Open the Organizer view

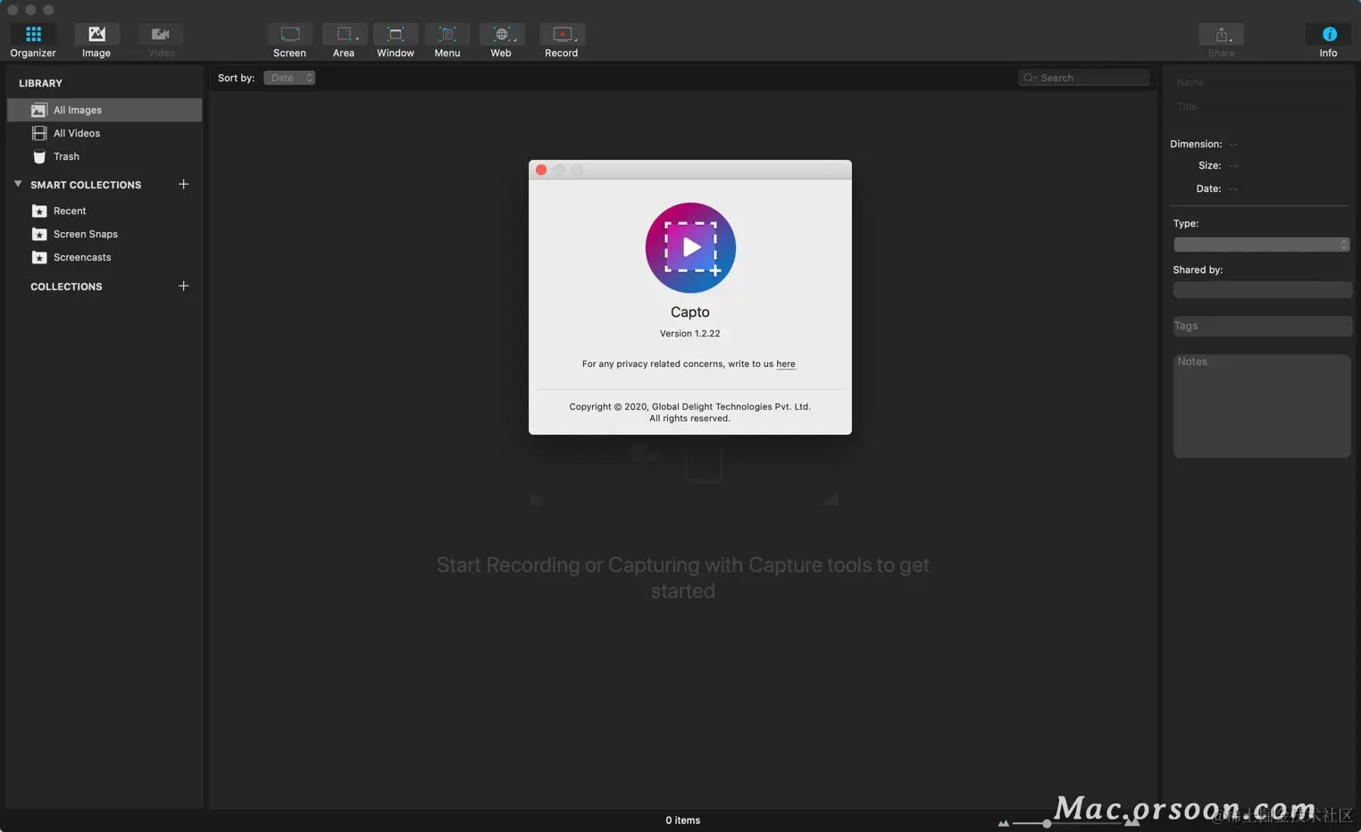(33, 41)
